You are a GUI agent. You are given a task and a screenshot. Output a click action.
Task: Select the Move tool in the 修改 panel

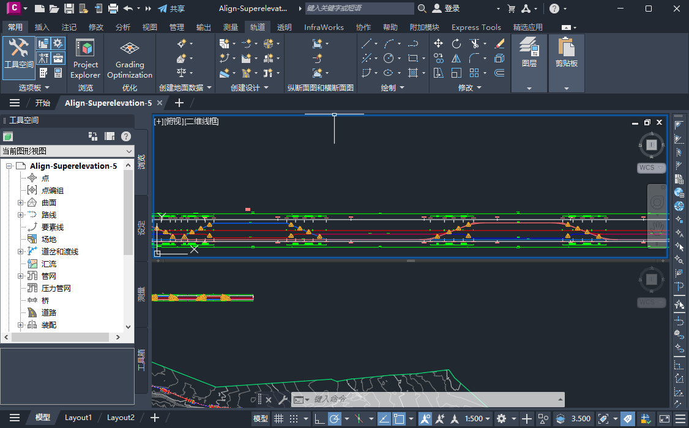point(438,43)
